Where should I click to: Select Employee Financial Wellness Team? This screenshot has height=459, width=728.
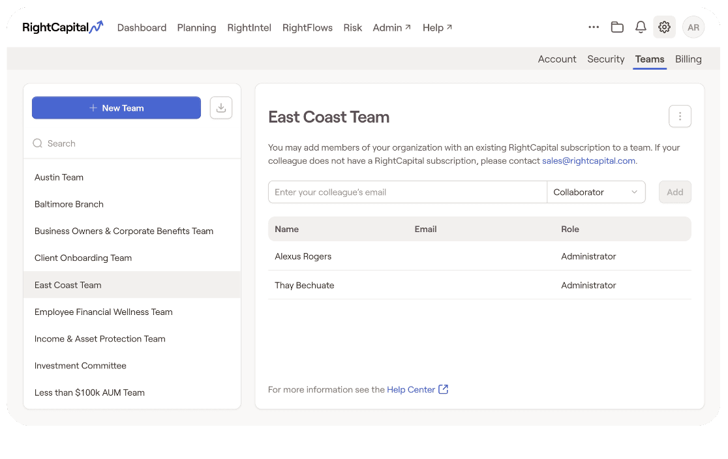(x=132, y=312)
